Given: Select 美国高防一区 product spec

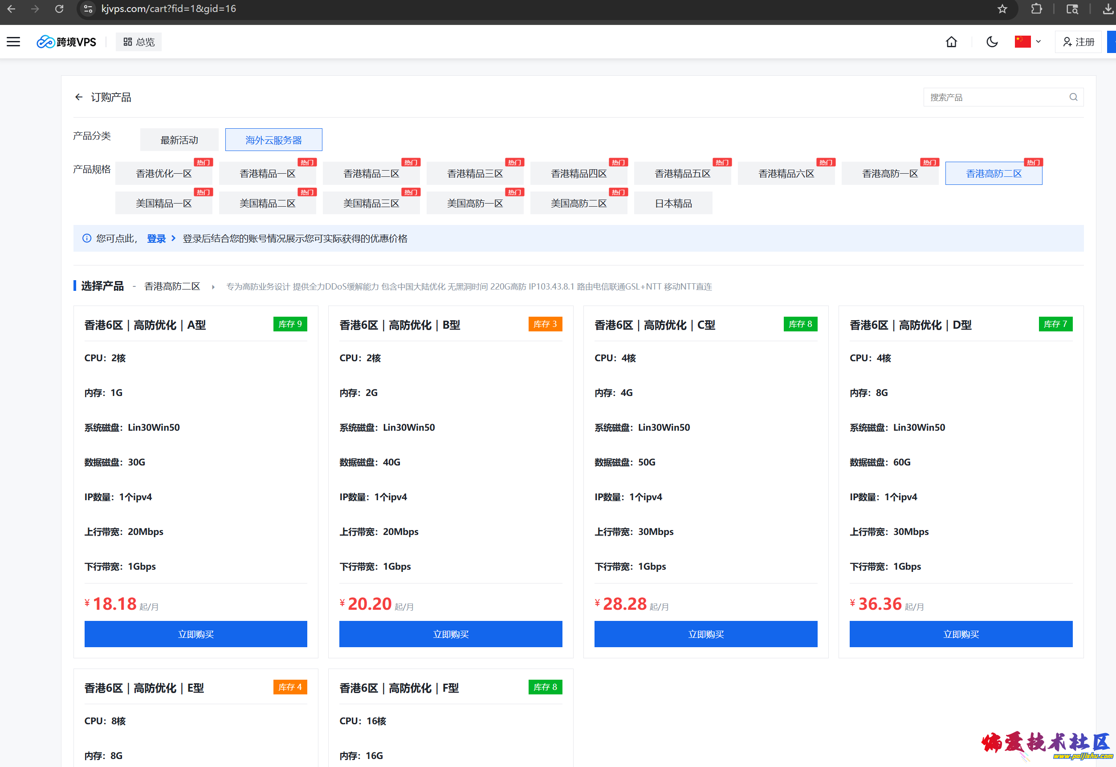Looking at the screenshot, I should [x=474, y=203].
